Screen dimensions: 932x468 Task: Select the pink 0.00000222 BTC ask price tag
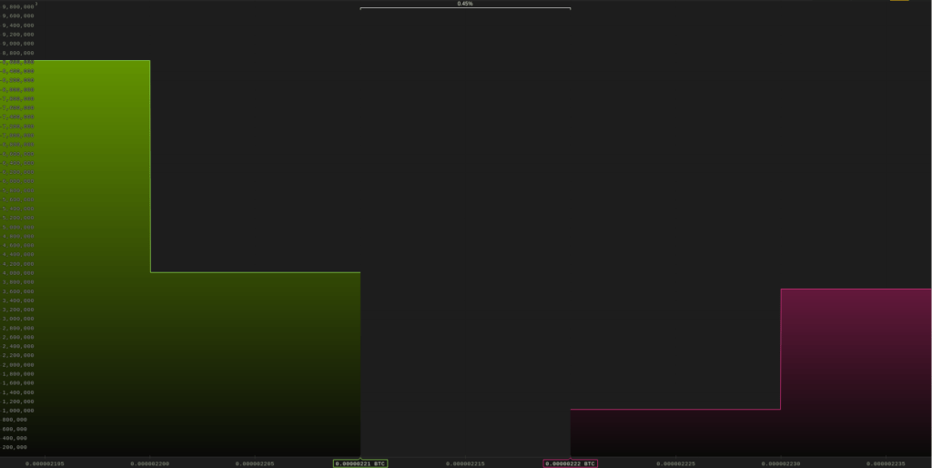point(571,463)
